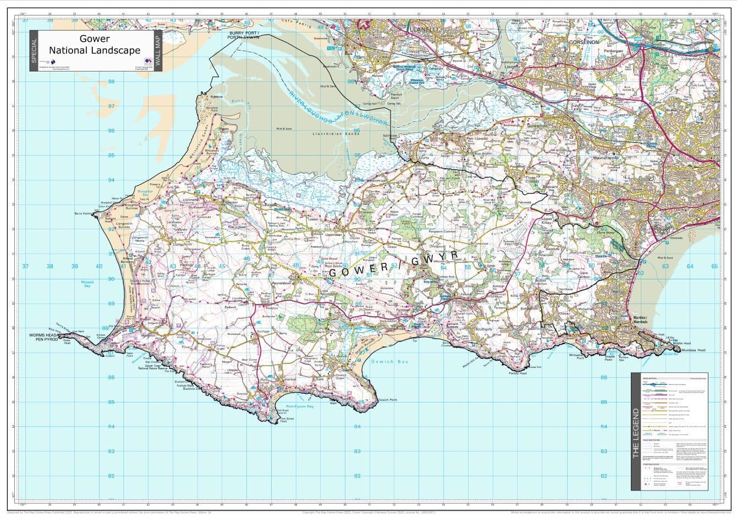The width and height of the screenshot is (737, 518).
Task: Click the motorway colour swatch in the legend
Action: [x=653, y=384]
